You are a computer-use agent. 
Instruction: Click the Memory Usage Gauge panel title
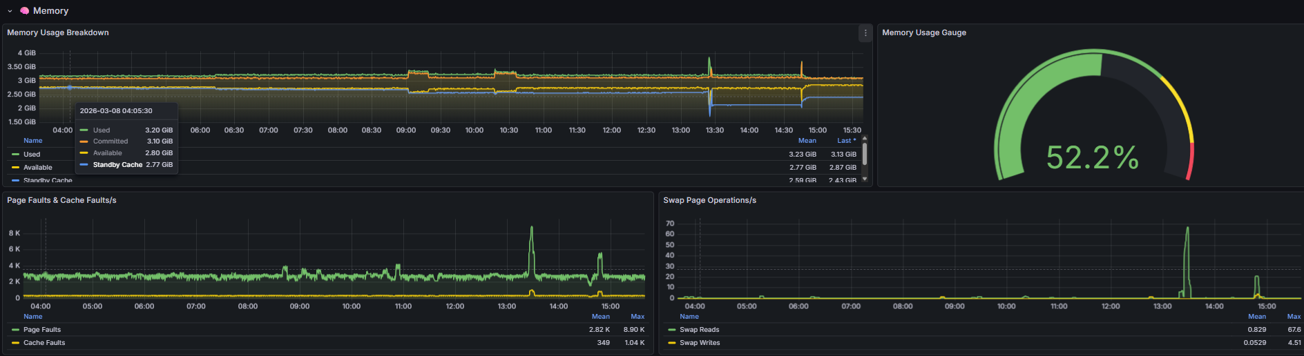pos(923,32)
